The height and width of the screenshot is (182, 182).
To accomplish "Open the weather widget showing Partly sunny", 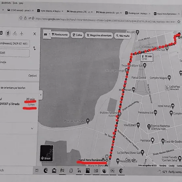I will coord(170,172).
